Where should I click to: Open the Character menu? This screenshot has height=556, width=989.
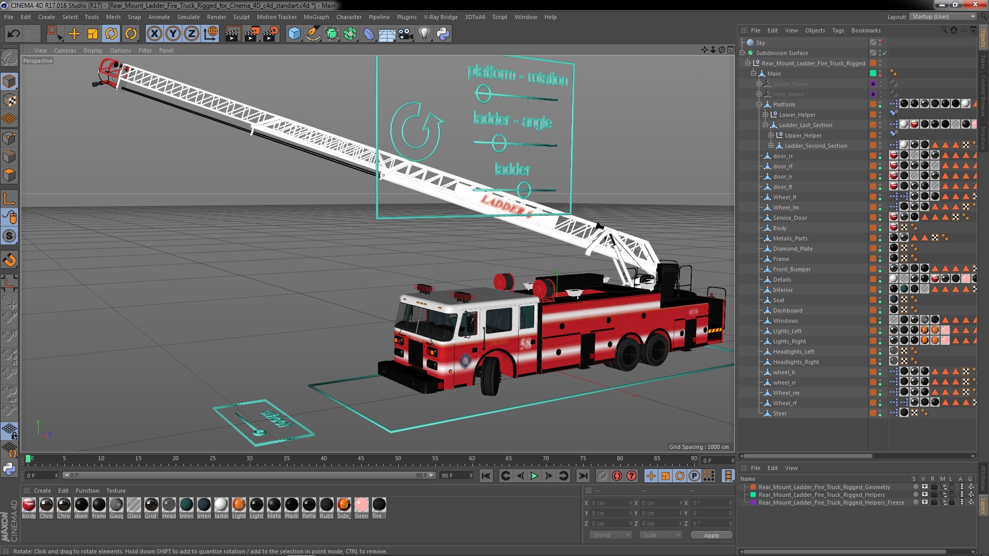click(x=349, y=17)
